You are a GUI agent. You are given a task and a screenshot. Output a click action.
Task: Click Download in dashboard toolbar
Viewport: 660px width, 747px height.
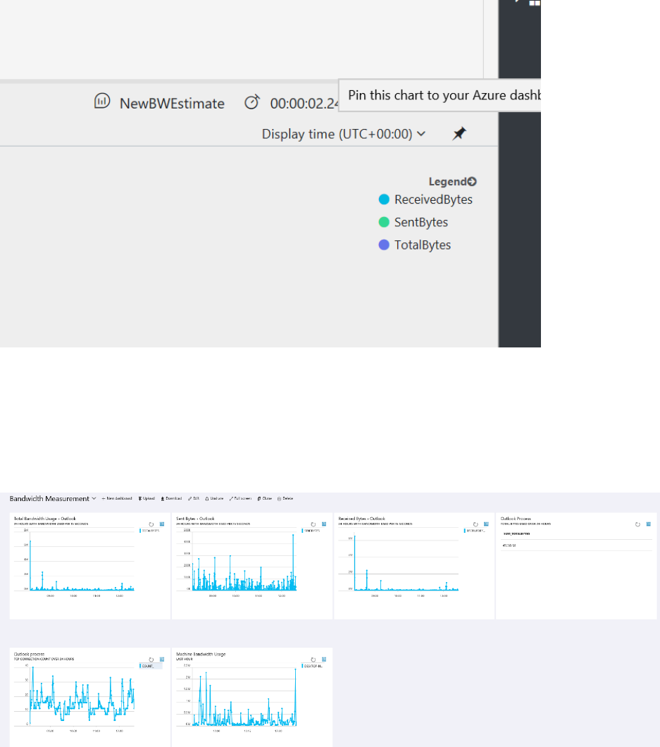pos(171,498)
